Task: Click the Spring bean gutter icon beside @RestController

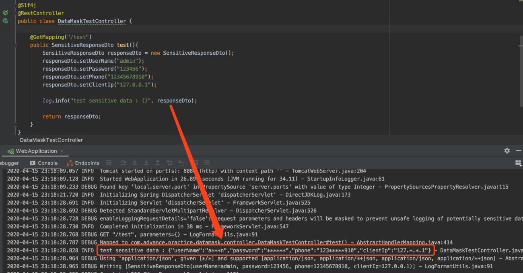Action: 5,13
